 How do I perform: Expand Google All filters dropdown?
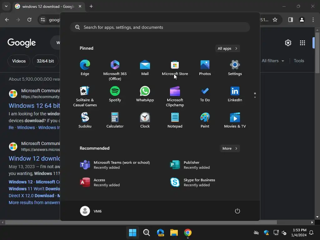[x=273, y=61]
